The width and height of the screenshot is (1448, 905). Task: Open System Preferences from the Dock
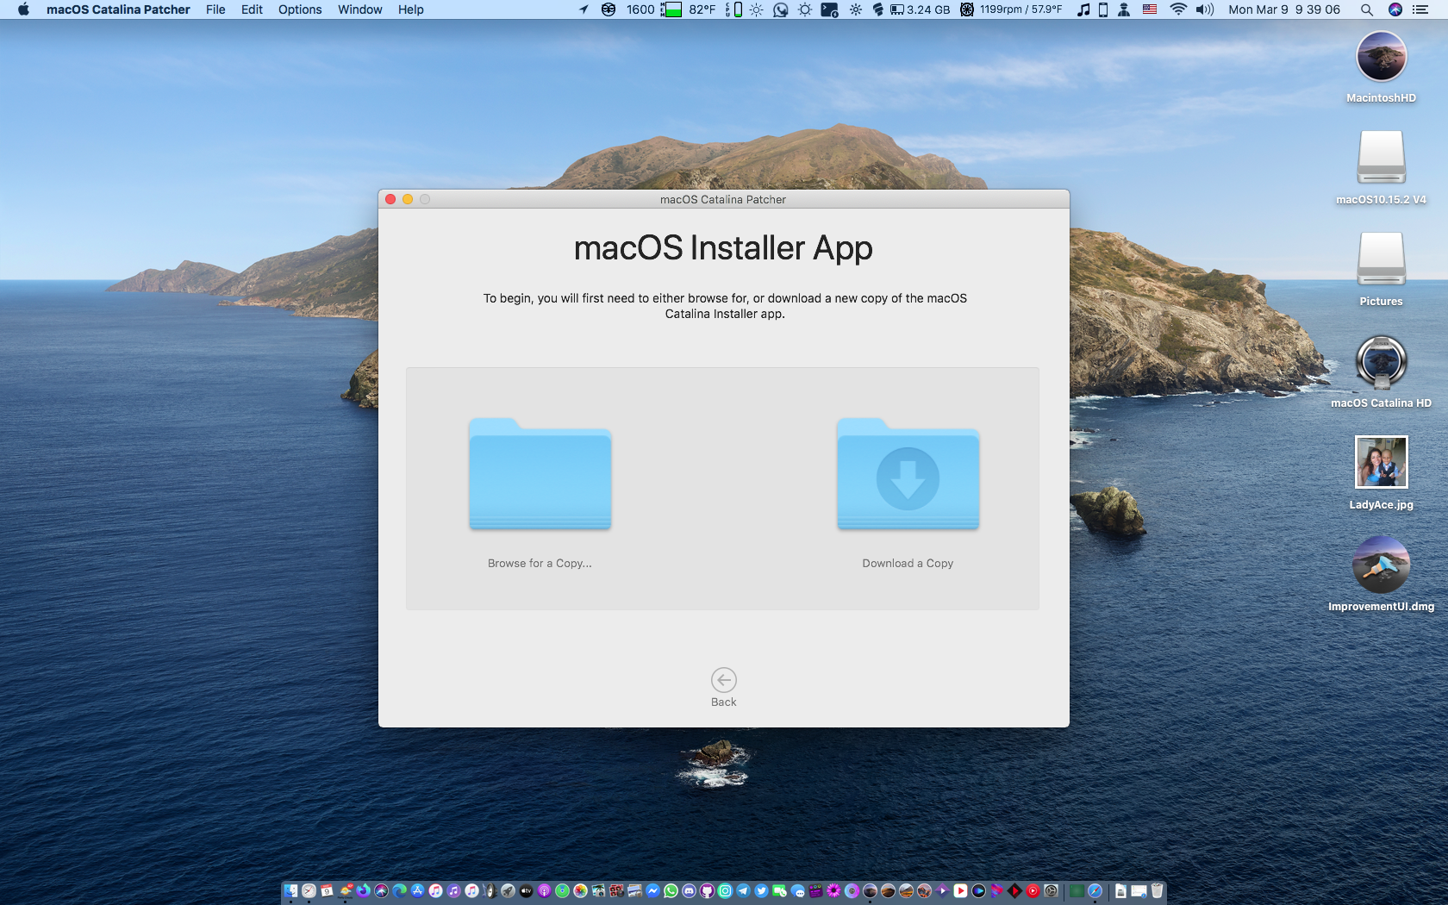point(1051,890)
